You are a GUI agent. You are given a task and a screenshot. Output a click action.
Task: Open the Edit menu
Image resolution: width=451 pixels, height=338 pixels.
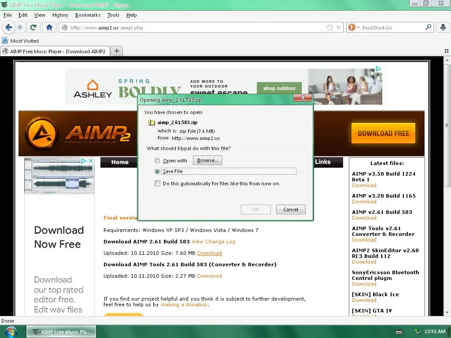[23, 15]
